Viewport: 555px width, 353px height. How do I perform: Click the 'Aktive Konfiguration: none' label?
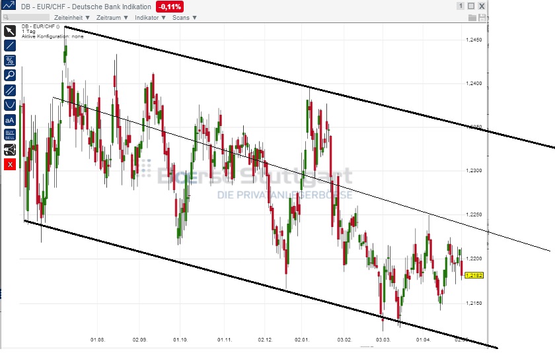click(x=52, y=36)
